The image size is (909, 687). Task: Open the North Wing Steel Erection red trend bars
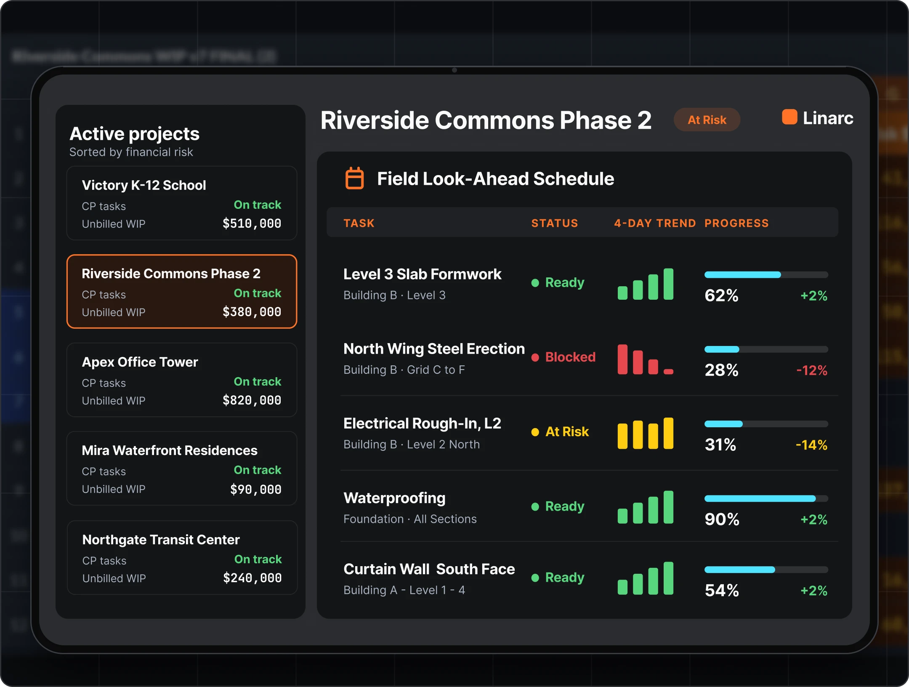point(646,359)
